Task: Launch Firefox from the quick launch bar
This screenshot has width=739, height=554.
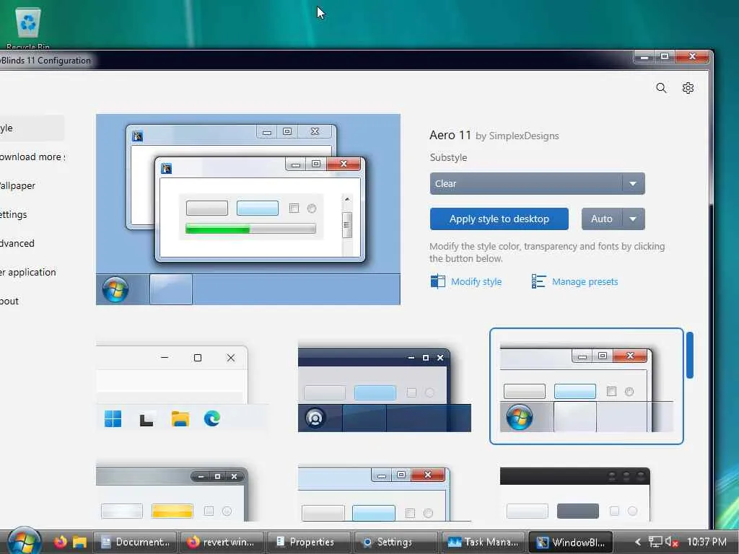Action: pos(61,542)
